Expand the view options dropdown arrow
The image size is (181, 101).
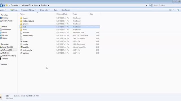click(173, 10)
